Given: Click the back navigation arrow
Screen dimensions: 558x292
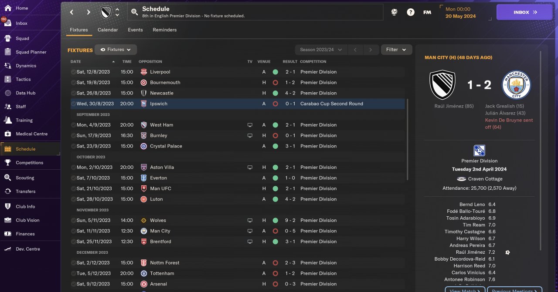Looking at the screenshot, I should pos(72,12).
